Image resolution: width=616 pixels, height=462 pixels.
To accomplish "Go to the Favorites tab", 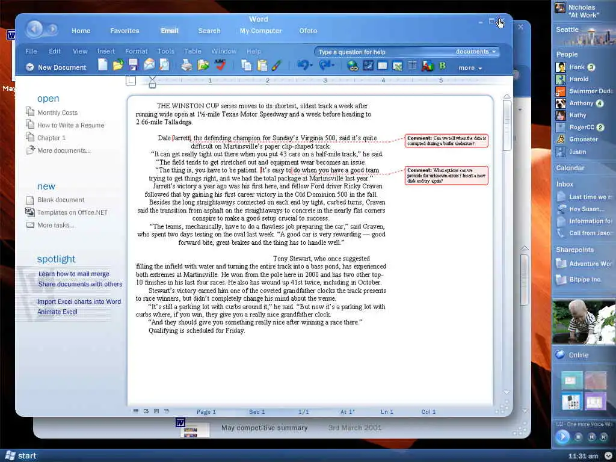I will (x=125, y=31).
